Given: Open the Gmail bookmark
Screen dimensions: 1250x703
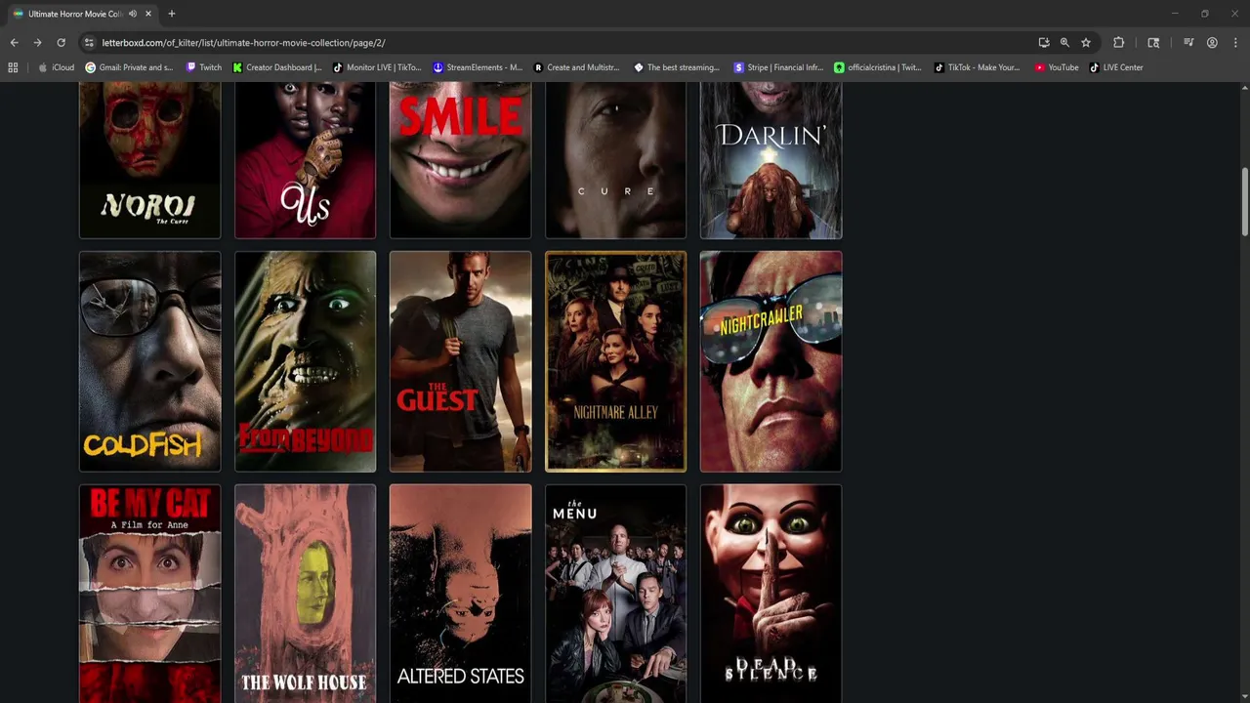Looking at the screenshot, I should [129, 67].
